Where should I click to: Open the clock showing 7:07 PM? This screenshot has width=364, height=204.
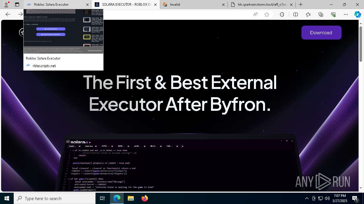[x=340, y=198]
